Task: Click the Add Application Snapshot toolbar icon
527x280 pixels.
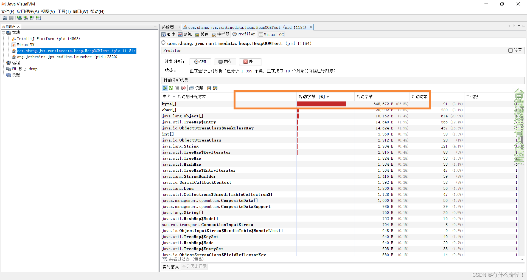Action: pyautogui.click(x=38, y=18)
